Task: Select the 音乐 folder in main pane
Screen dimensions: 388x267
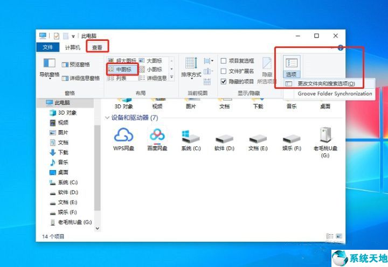Action: click(x=292, y=104)
